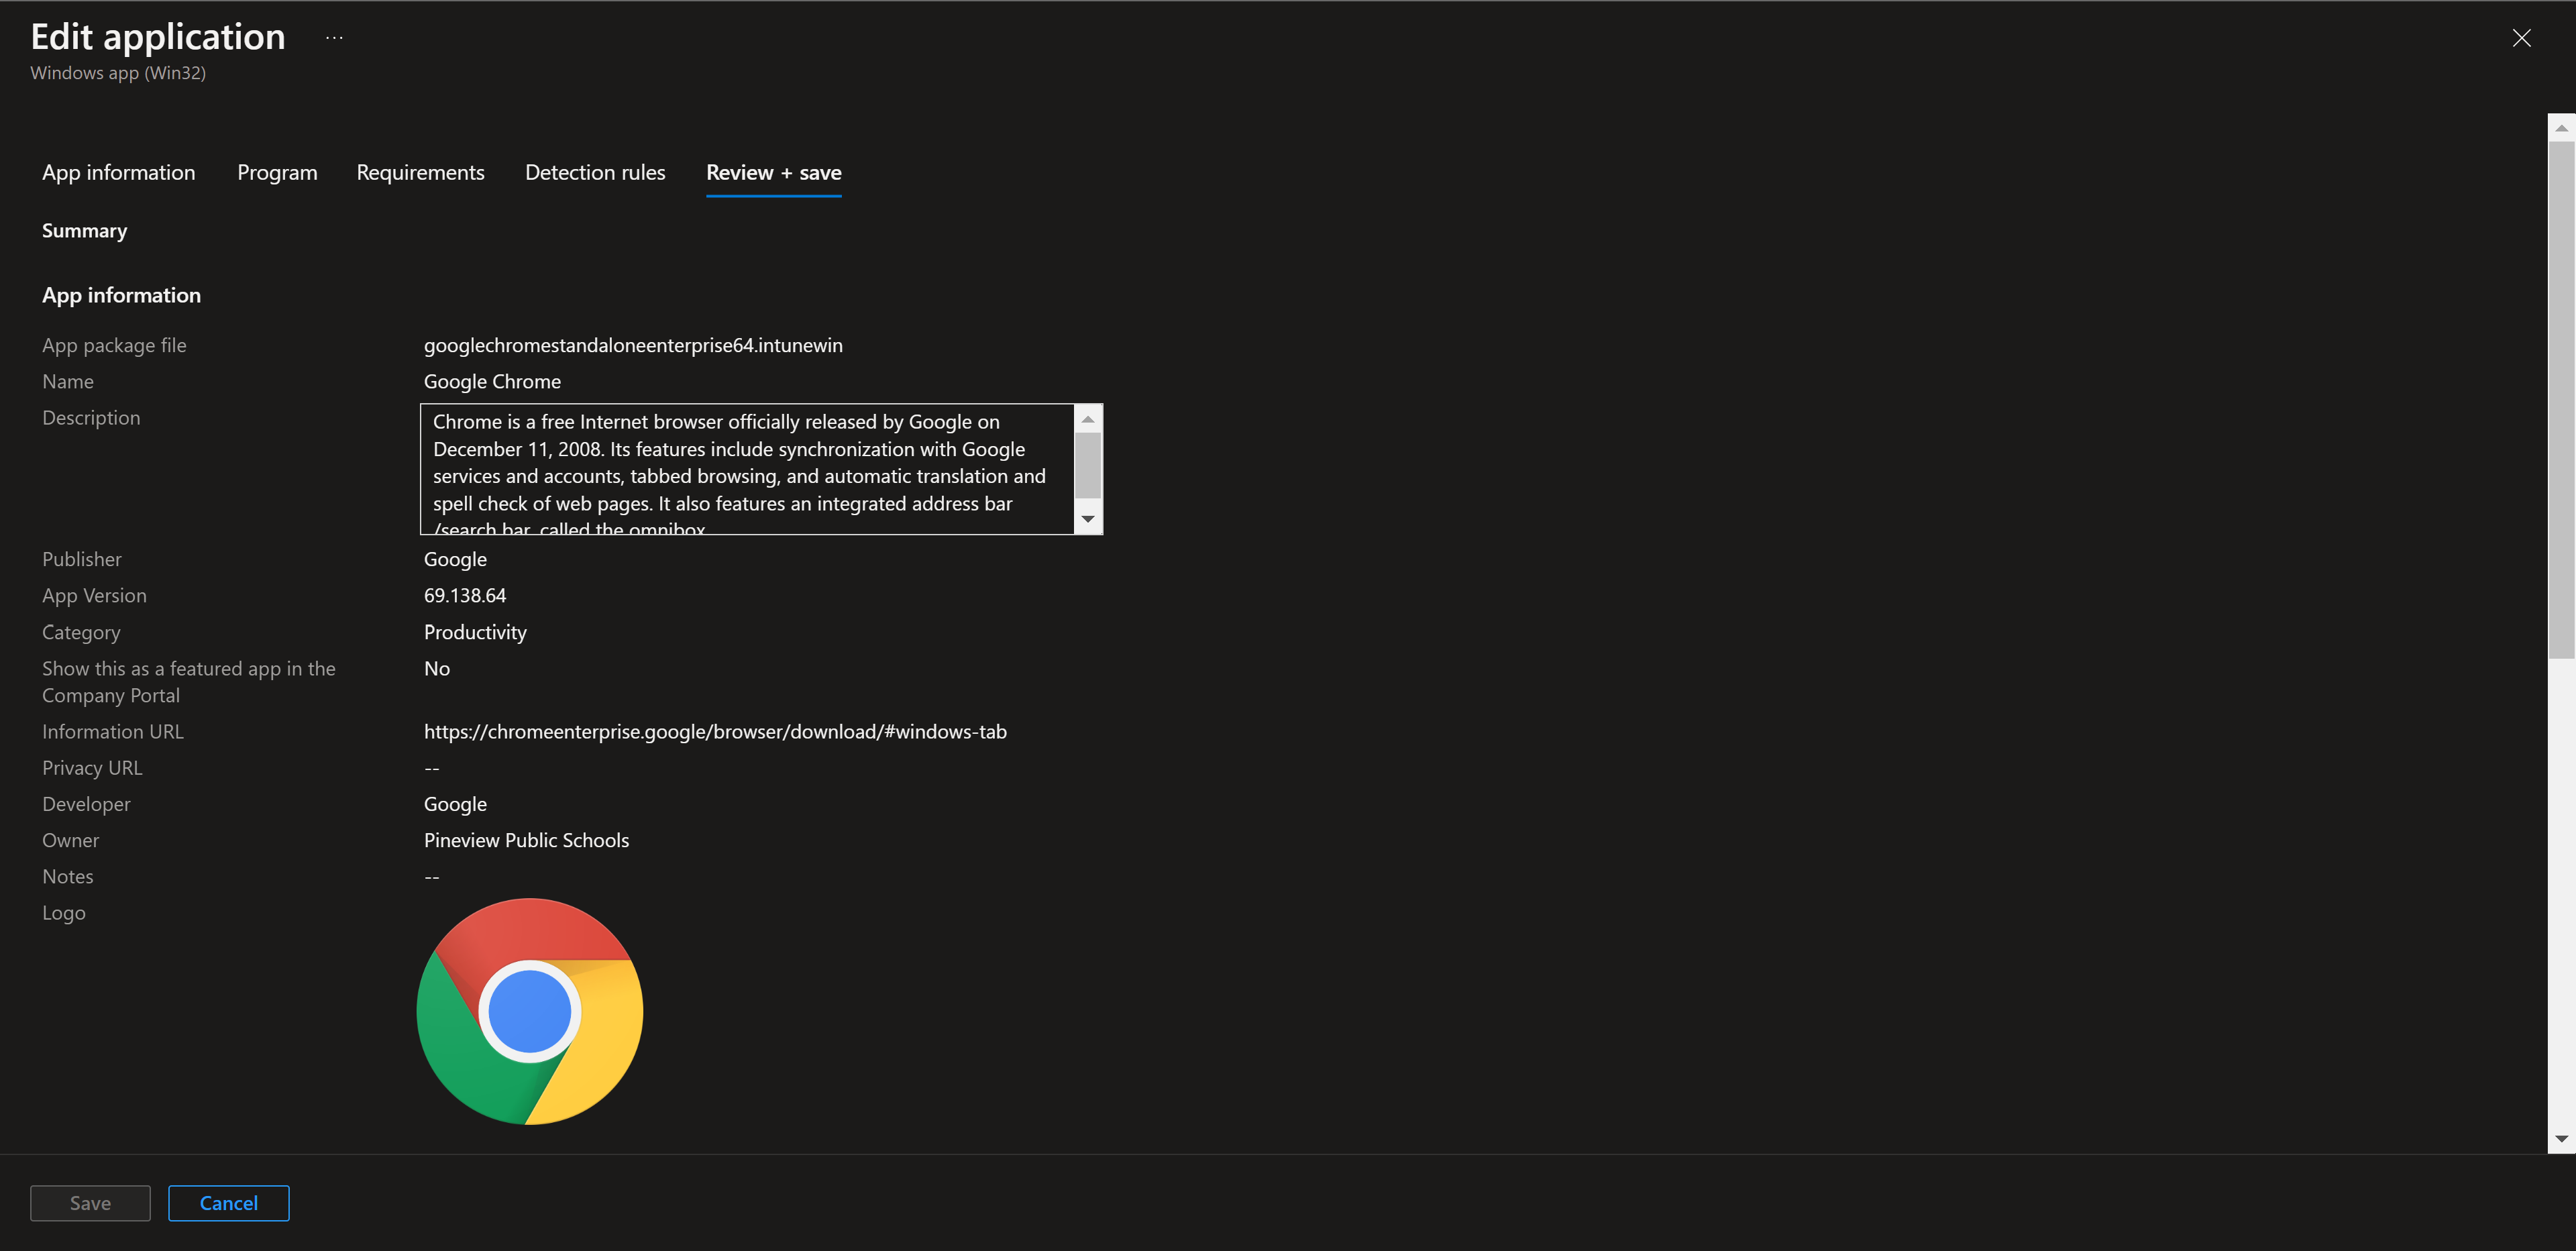Click the Save button
The image size is (2576, 1251).
coord(90,1203)
